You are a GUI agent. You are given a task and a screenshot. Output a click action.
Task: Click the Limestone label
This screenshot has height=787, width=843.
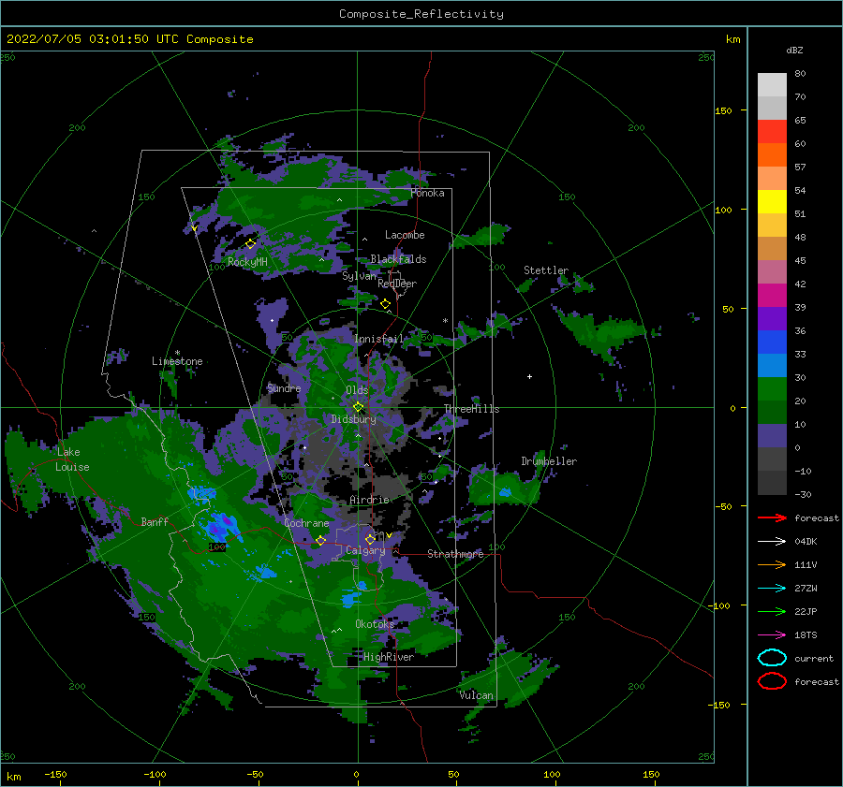[x=177, y=361]
